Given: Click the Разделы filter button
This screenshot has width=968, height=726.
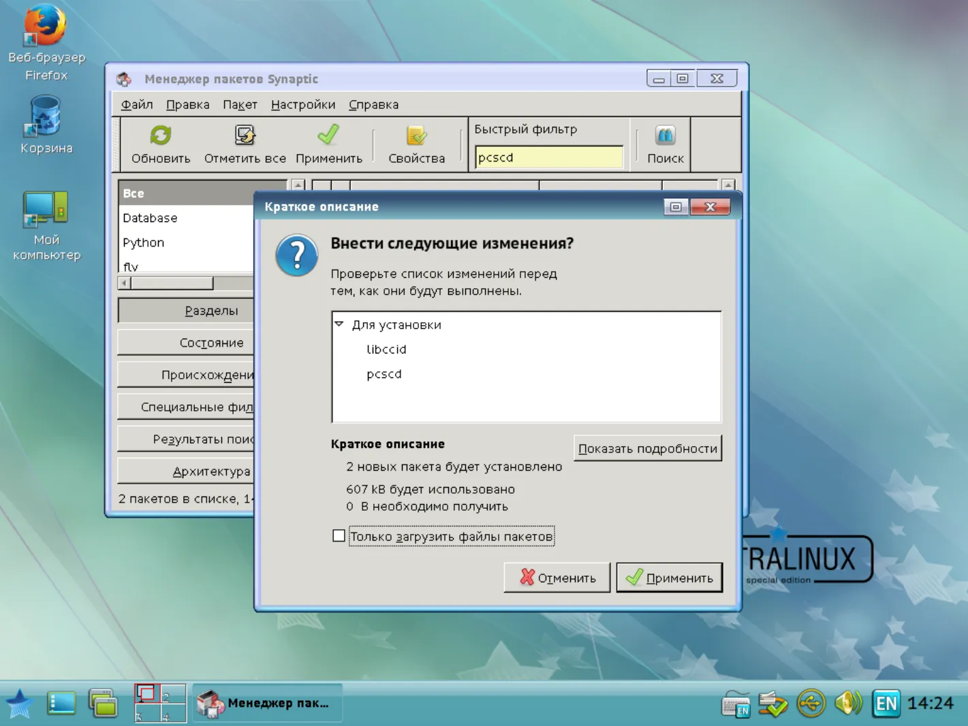Looking at the screenshot, I should pyautogui.click(x=186, y=311).
